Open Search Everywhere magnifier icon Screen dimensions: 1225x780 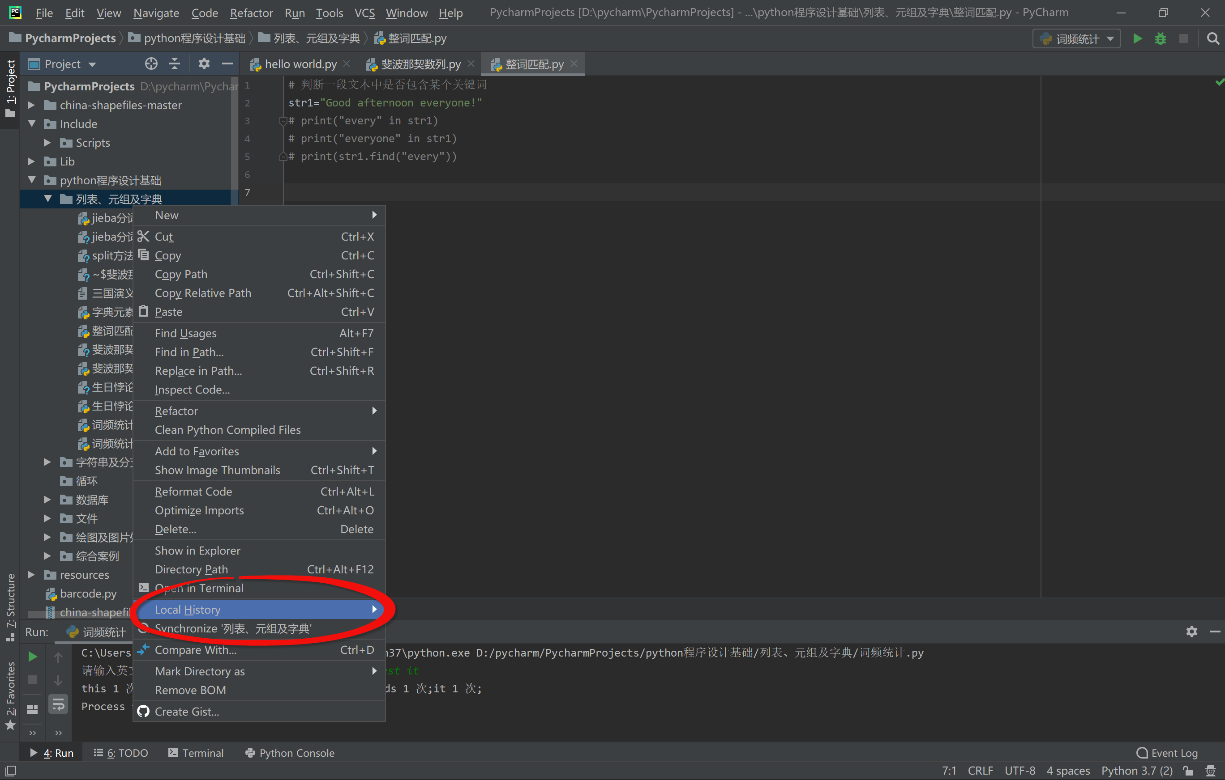click(1212, 38)
